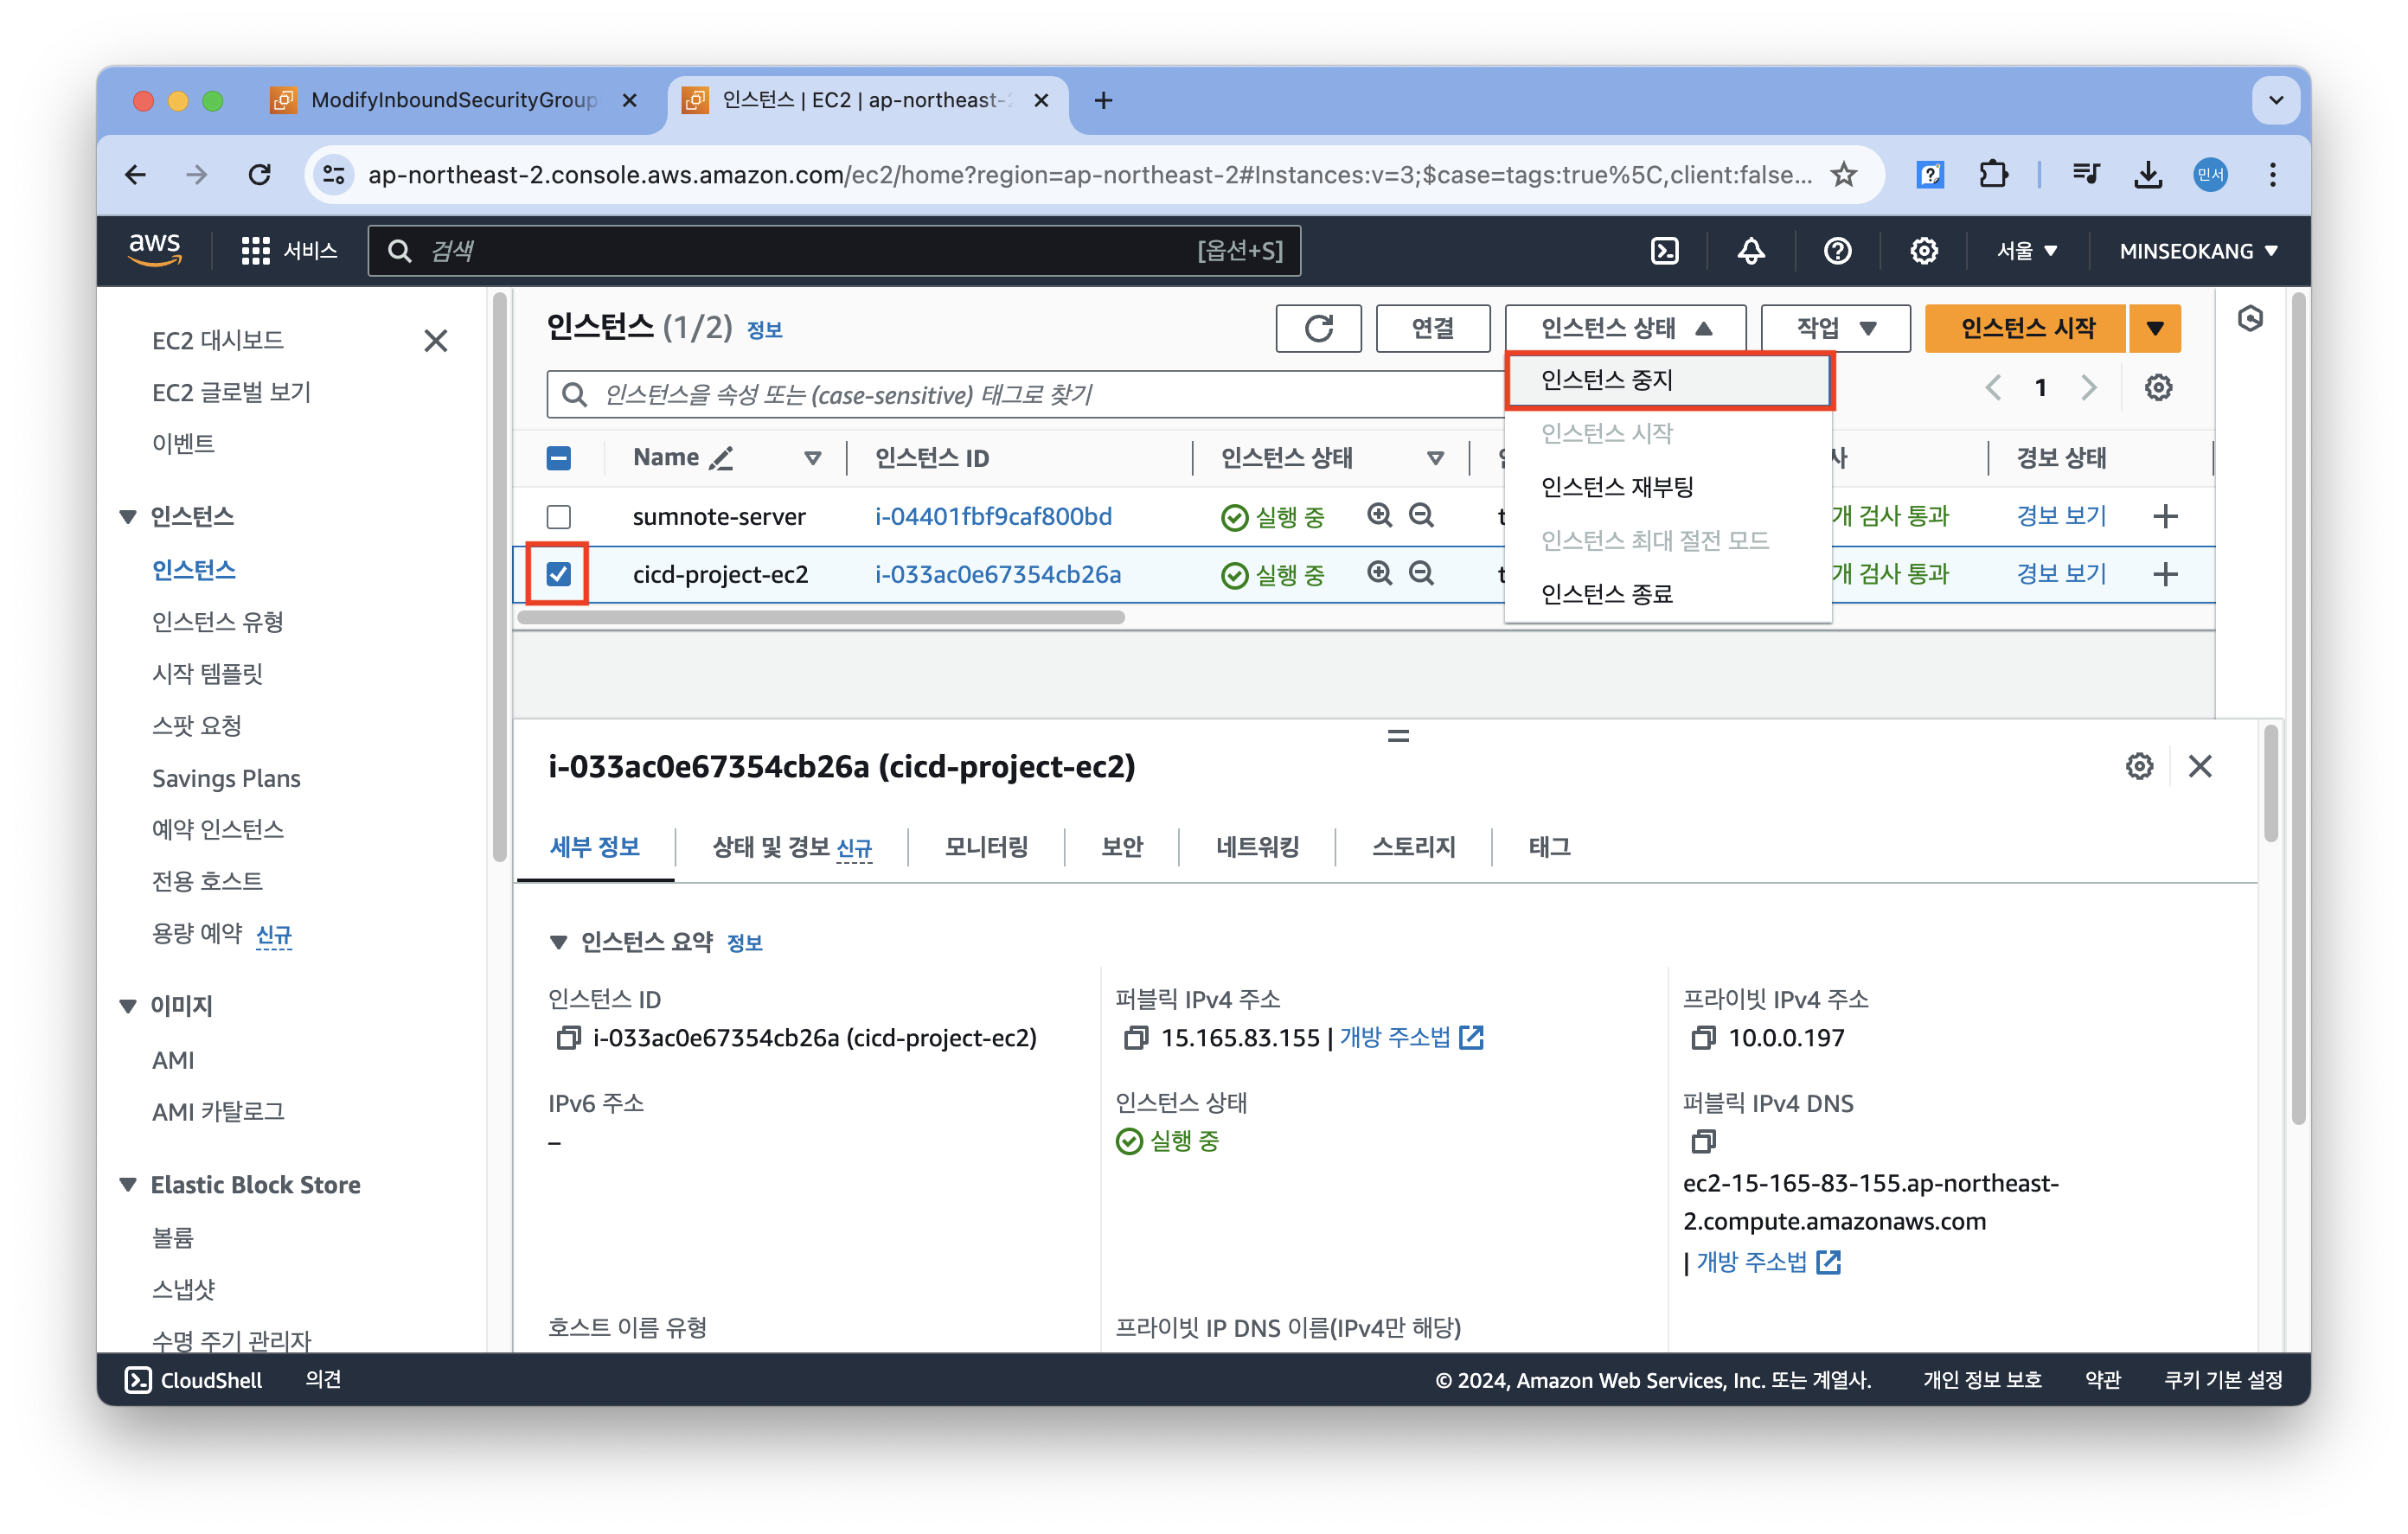The width and height of the screenshot is (2408, 1534).
Task: Open CloudShell from the top navigation bar
Action: click(x=1664, y=251)
